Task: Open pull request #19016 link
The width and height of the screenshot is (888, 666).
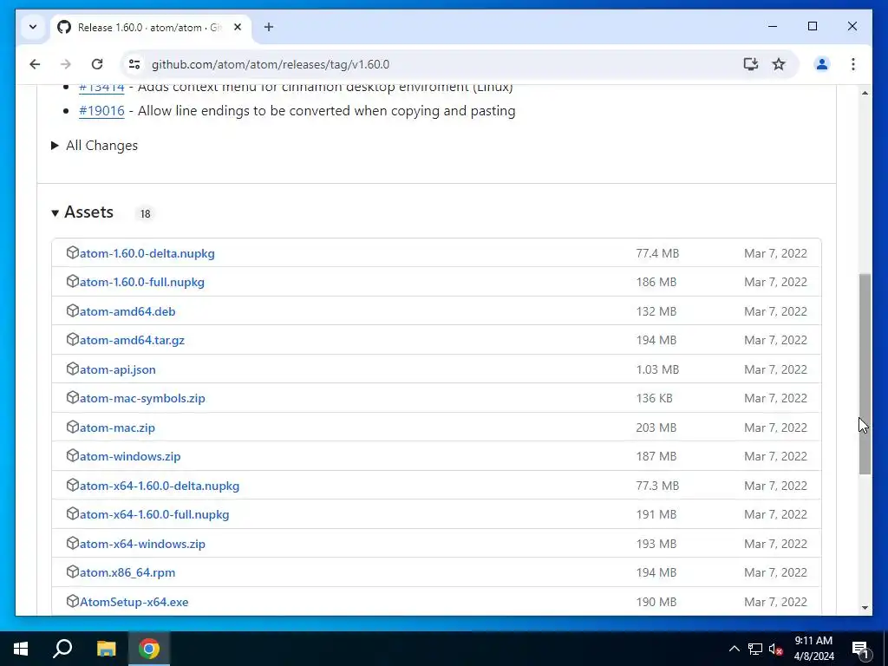Action: (101, 110)
